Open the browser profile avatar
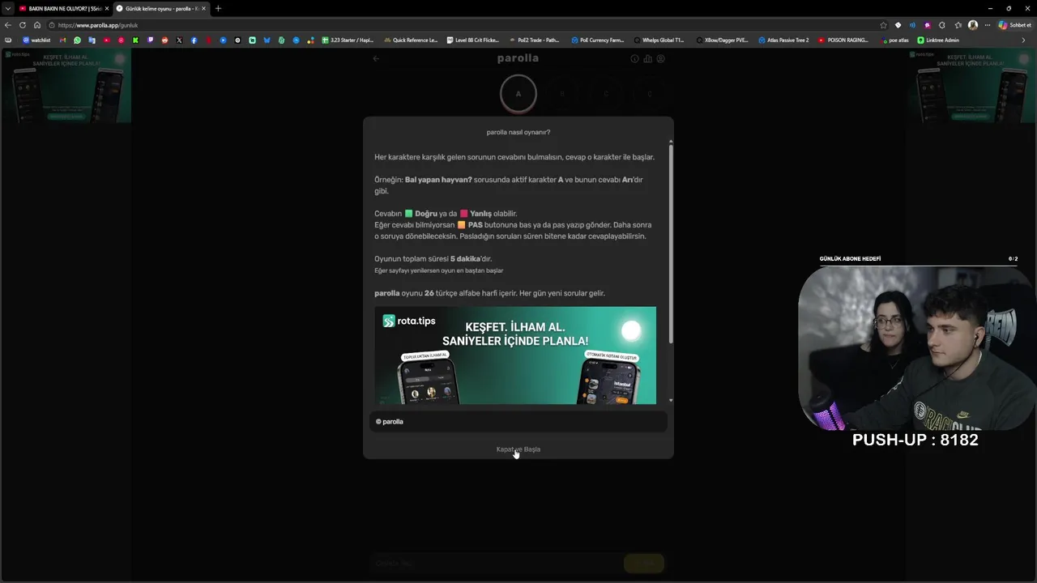Image resolution: width=1037 pixels, height=583 pixels. click(x=973, y=25)
